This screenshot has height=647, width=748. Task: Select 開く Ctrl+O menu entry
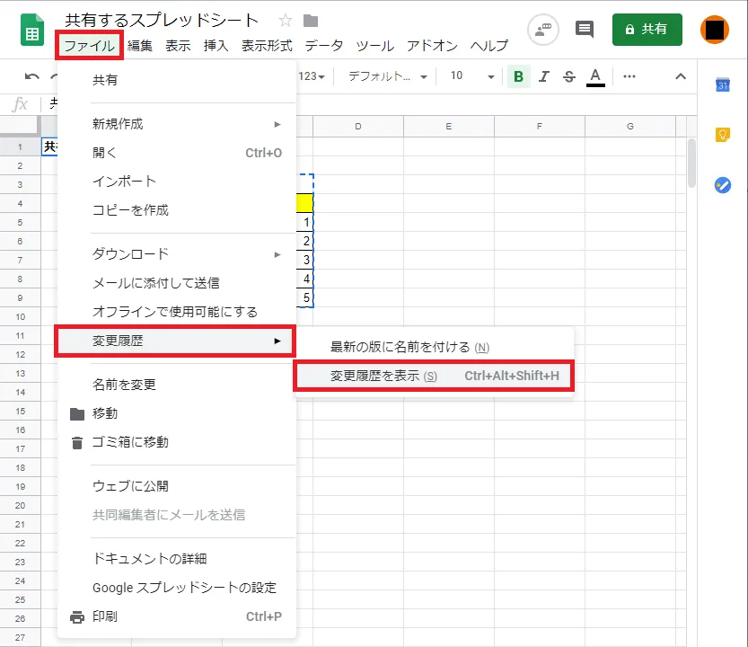(177, 153)
